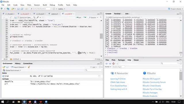Screen dimensions: 184x104
Task: Click the Save All documents icon
Action: click(22, 9)
